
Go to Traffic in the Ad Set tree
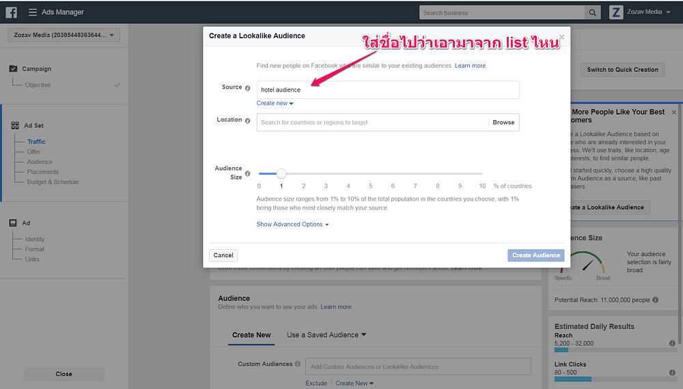(36, 141)
